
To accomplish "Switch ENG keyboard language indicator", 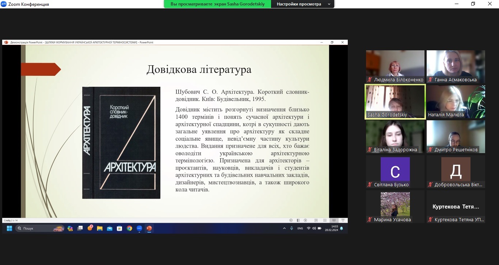I will pyautogui.click(x=300, y=229).
